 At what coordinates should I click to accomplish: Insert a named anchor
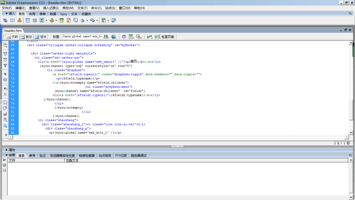click(19, 20)
